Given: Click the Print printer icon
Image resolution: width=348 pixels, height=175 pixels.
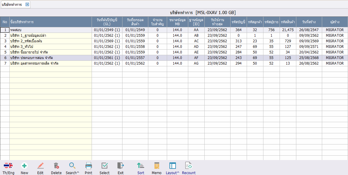Looking at the screenshot, I should click(89, 166).
